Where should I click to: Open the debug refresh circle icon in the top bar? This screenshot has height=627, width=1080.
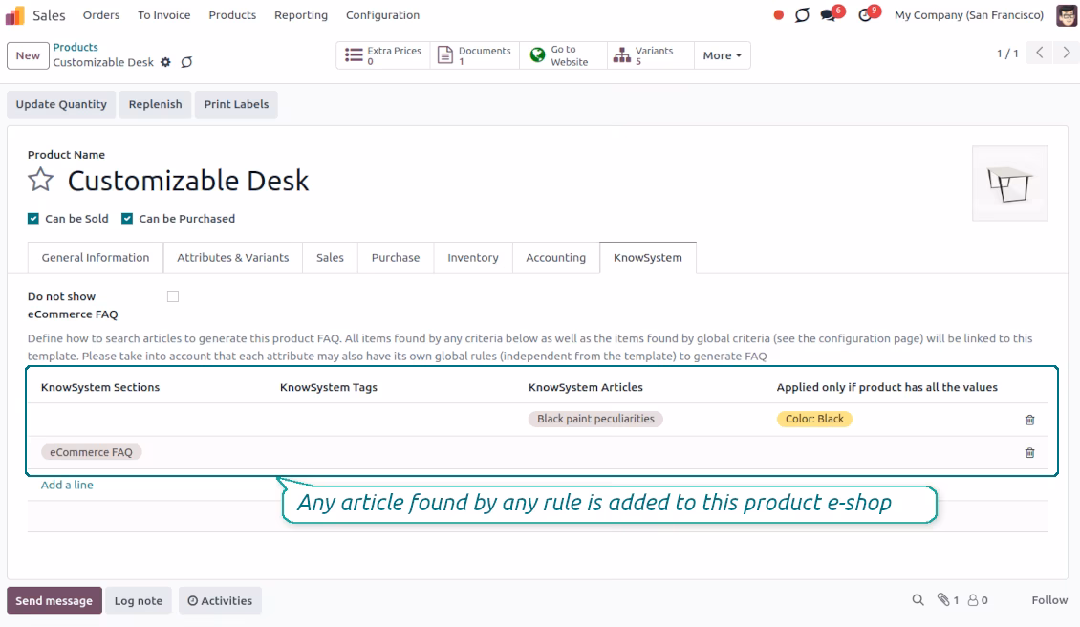[802, 15]
